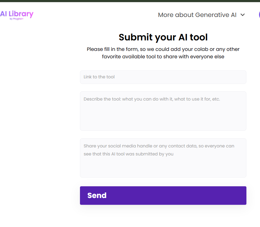Click the 'by Phygital+' text under the logo
Screen dimensions: 260x227
(16, 19)
